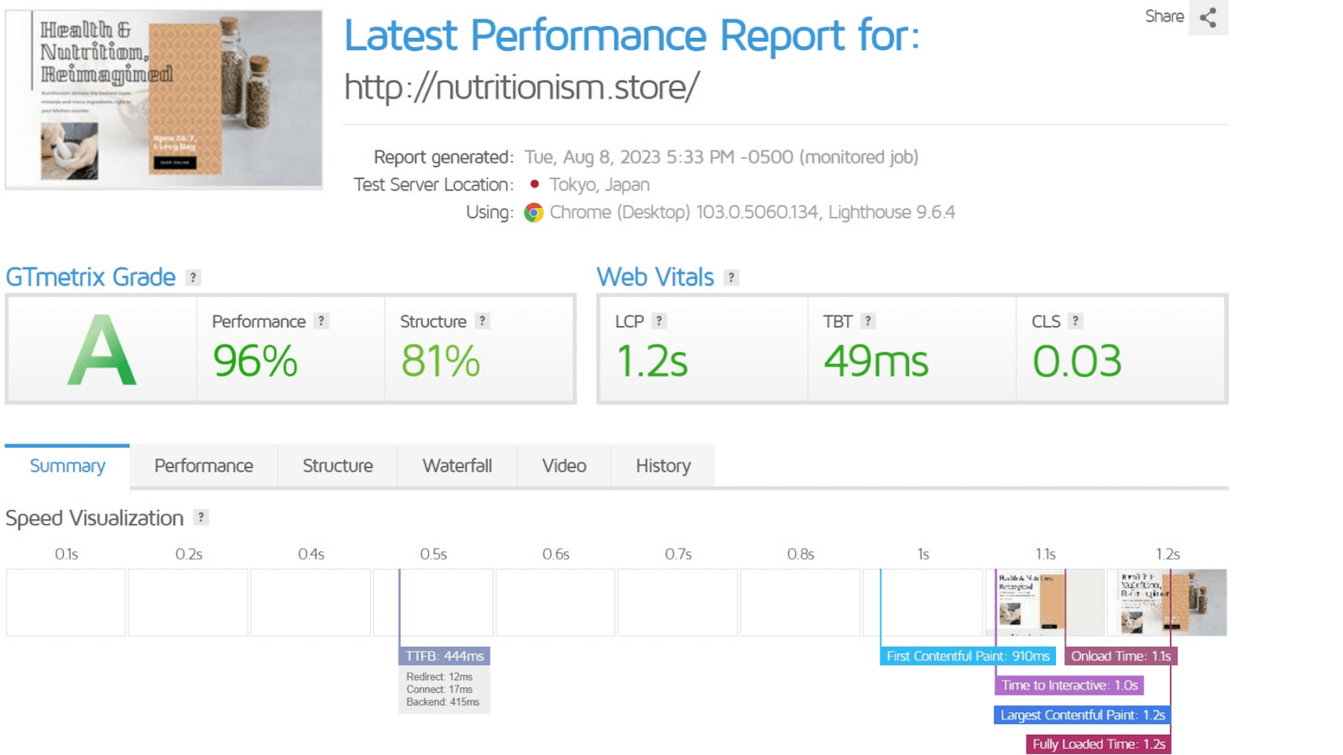The image size is (1343, 755).
Task: Select the TTFB: 444ms marker
Action: (444, 656)
